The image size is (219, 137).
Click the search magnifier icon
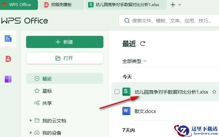pyautogui.click(x=127, y=21)
